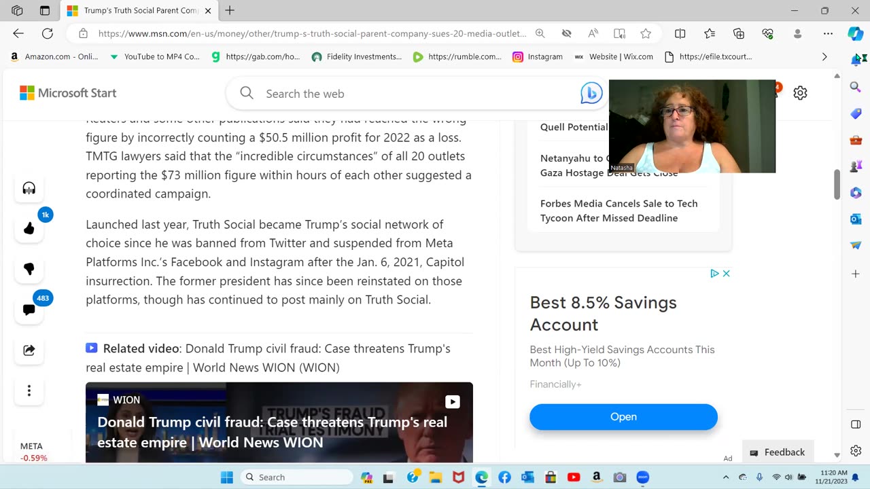
Task: View site information lock icon
Action: tap(83, 33)
